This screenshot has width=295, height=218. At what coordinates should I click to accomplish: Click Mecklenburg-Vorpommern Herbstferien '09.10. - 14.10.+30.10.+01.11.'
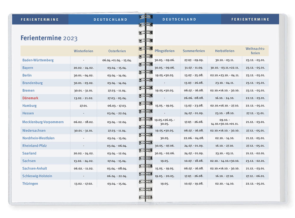point(224,122)
